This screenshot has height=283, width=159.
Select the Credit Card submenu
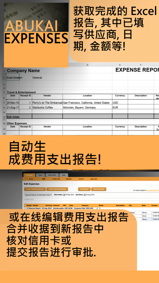pyautogui.click(x=56, y=179)
